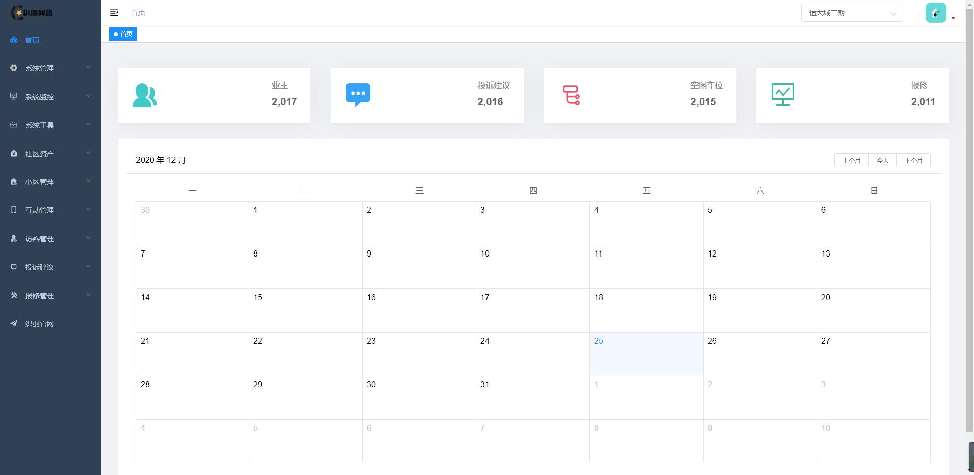Click the 空闲车位 red parking icon
This screenshot has height=475, width=974.
pyautogui.click(x=571, y=95)
